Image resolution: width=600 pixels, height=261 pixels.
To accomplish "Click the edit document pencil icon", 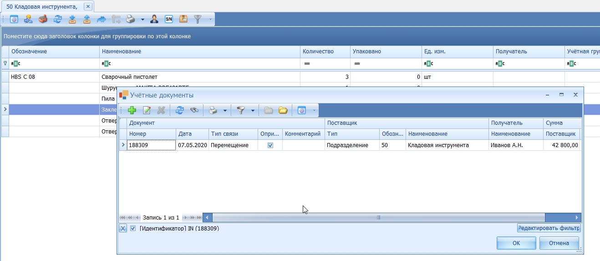I will [147, 110].
